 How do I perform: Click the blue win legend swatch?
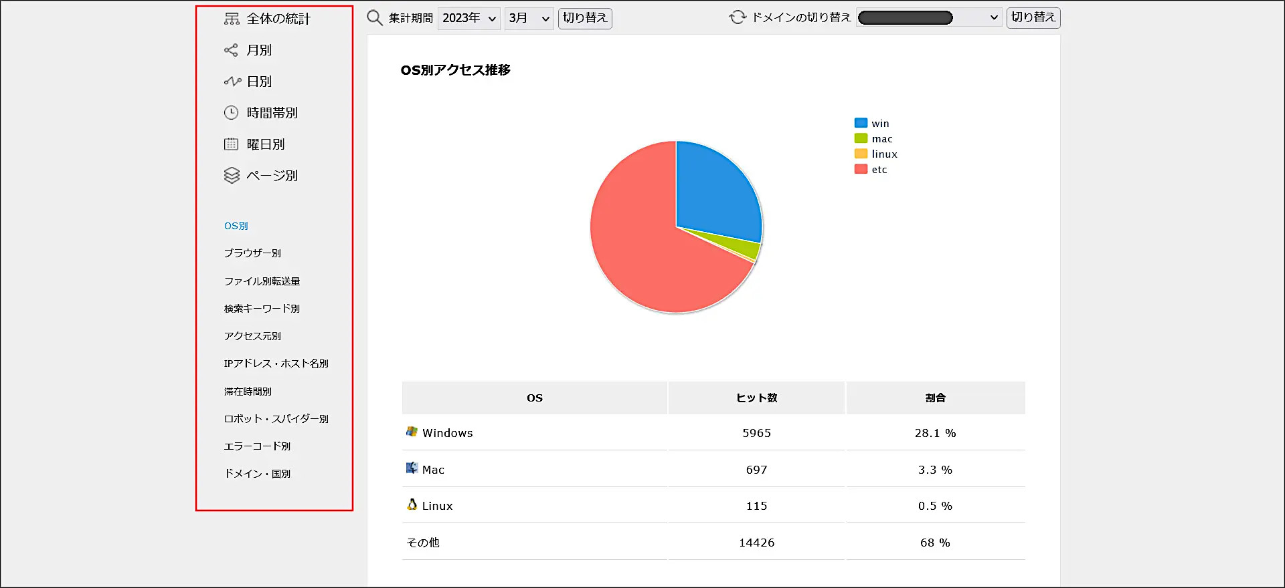[861, 123]
